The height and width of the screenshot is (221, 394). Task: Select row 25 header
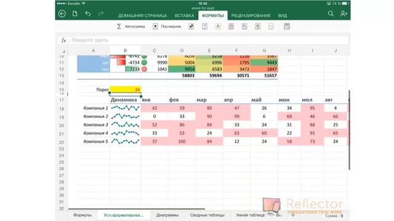click(62, 162)
